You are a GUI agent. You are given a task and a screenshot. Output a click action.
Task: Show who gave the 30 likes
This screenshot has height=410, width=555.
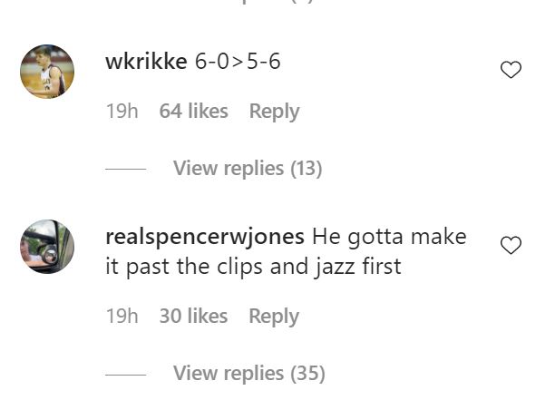193,316
